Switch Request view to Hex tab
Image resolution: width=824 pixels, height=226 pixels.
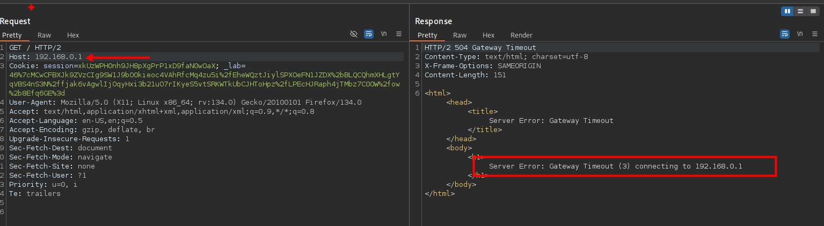73,35
